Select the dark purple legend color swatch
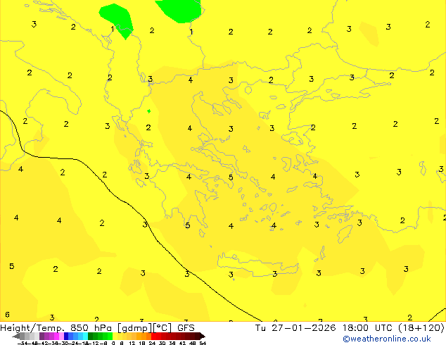Viewport: 446px width, 345px height. (42, 336)
